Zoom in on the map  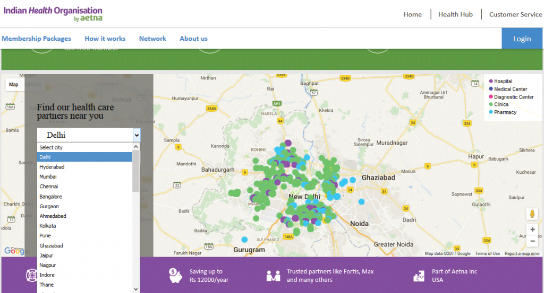(x=532, y=229)
